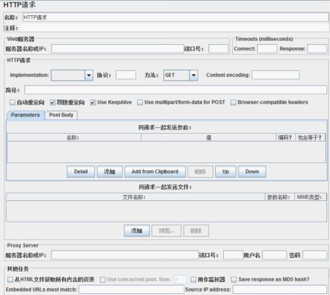Switch to the Post Body tab
The width and height of the screenshot is (330, 295).
(61, 115)
